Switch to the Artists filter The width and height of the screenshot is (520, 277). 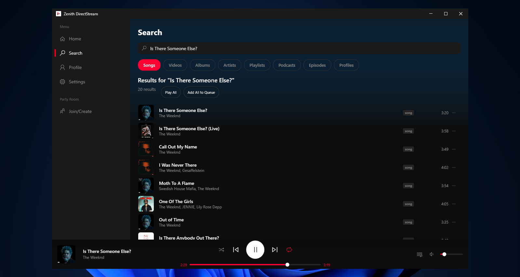coord(230,65)
